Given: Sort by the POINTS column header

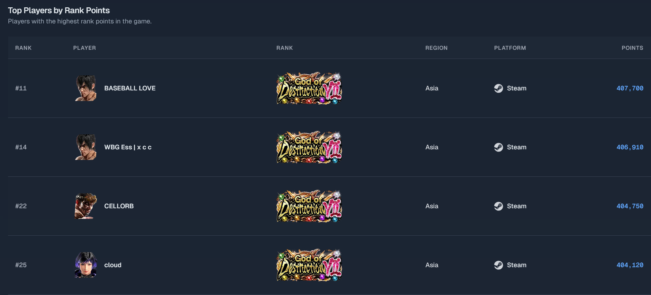Looking at the screenshot, I should pyautogui.click(x=632, y=48).
